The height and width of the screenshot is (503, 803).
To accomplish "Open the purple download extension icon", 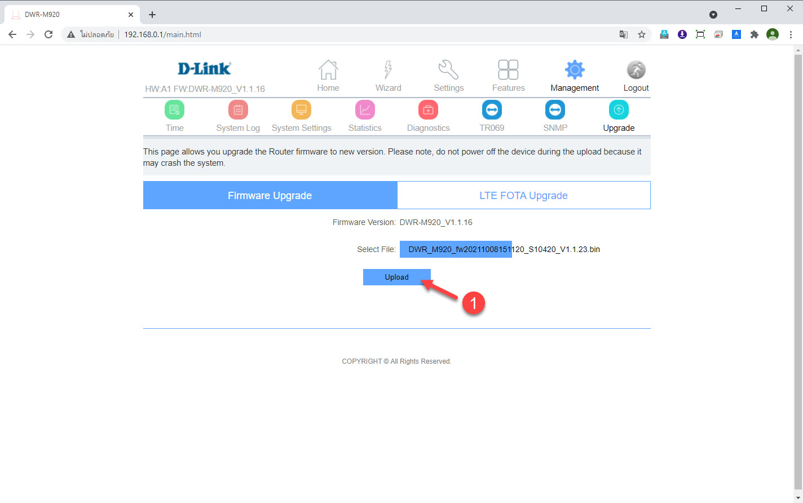I will click(x=682, y=34).
